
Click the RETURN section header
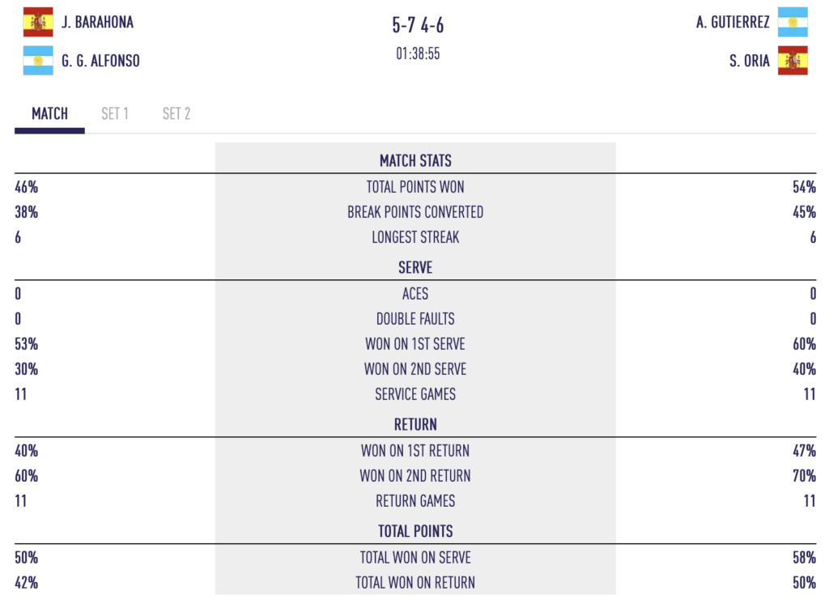click(x=415, y=424)
